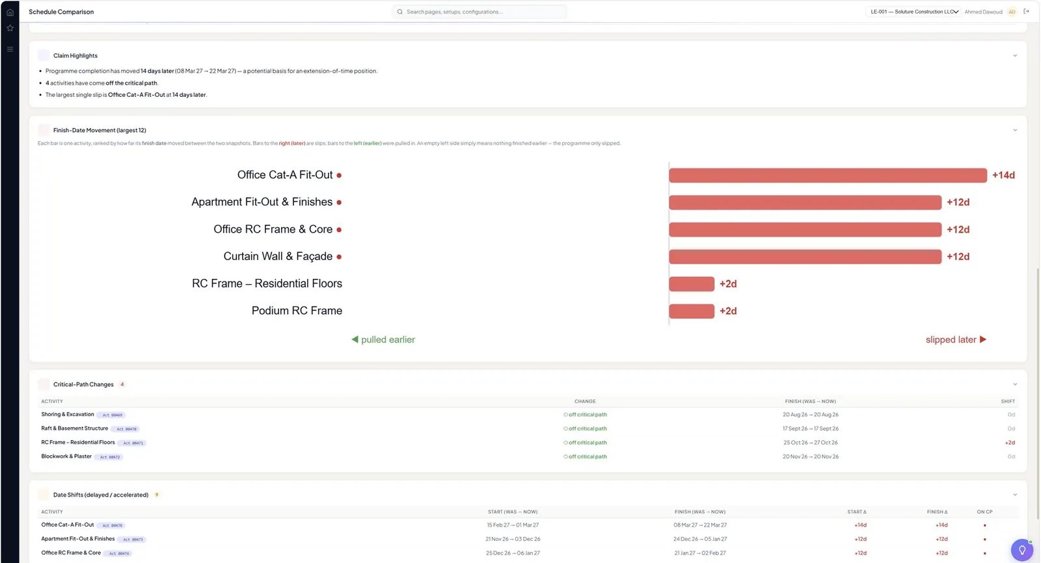Click the Ahmed Dawoud user name
Screen dimensions: 1041x563
983,12
